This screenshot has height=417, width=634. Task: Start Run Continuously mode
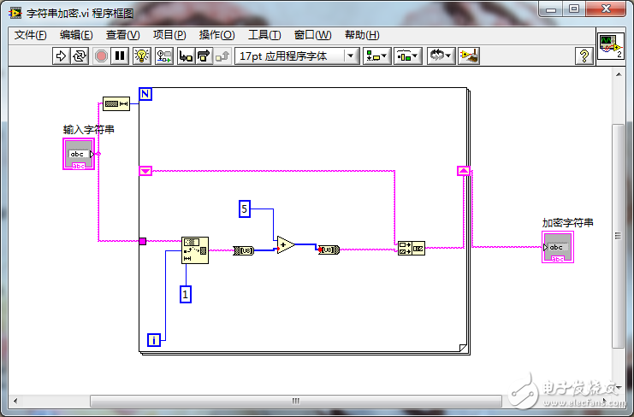click(80, 56)
